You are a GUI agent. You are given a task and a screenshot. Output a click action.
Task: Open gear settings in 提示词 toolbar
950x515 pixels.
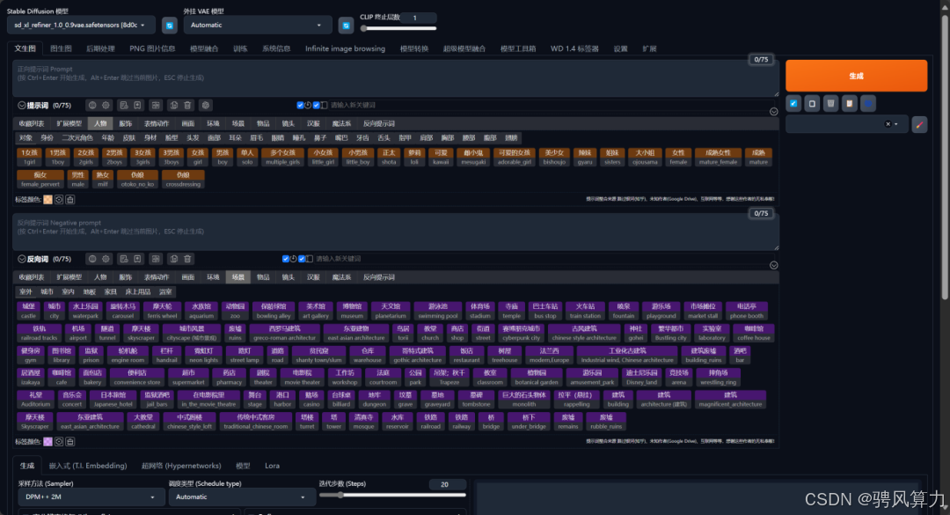[x=106, y=106]
